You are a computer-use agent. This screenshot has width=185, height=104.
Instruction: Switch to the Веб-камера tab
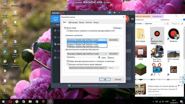coord(73,23)
